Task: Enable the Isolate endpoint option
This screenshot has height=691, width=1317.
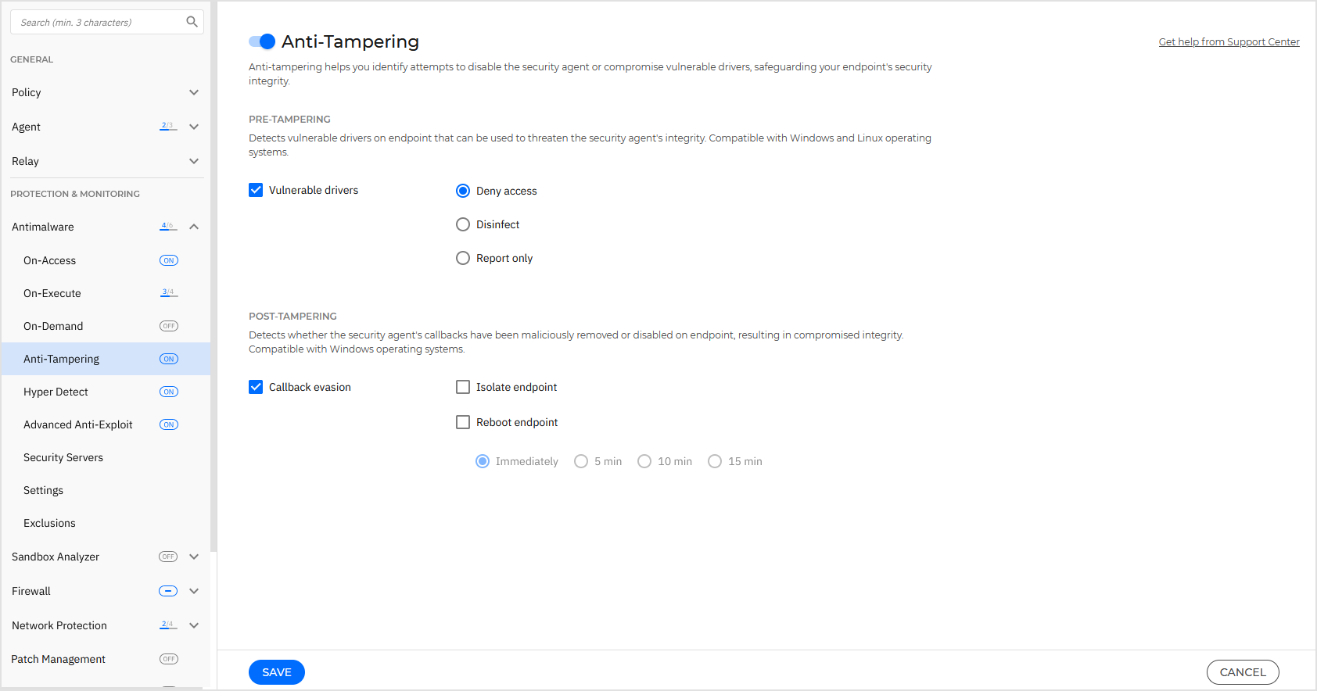Action: (x=463, y=386)
